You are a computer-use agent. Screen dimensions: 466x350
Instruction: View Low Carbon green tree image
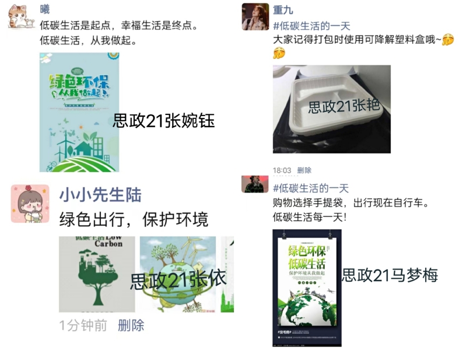(97, 274)
